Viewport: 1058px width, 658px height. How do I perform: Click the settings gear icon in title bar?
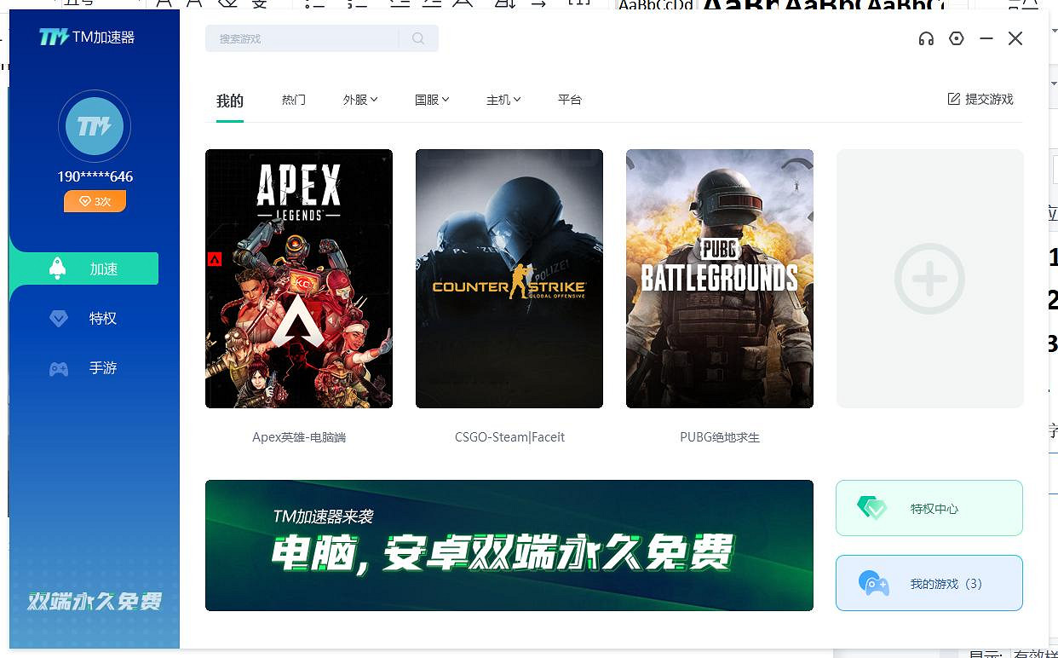pyautogui.click(x=956, y=38)
